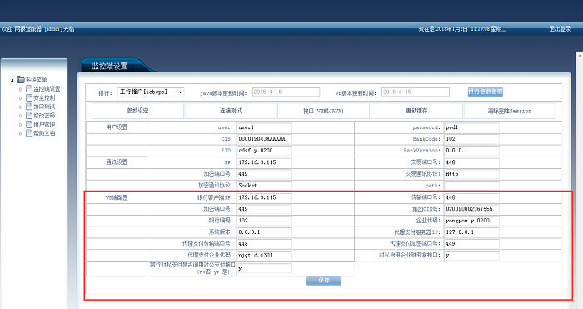
Task: Click the empty path field
Action: pos(472,186)
